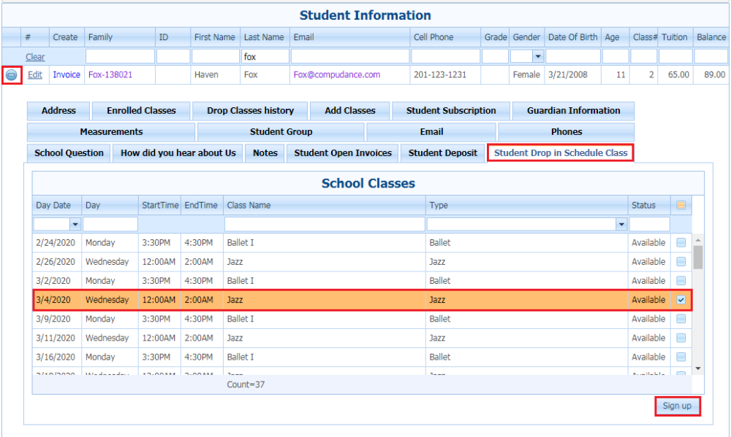
Task: Open the Gender filter dropdown
Action: click(x=538, y=55)
